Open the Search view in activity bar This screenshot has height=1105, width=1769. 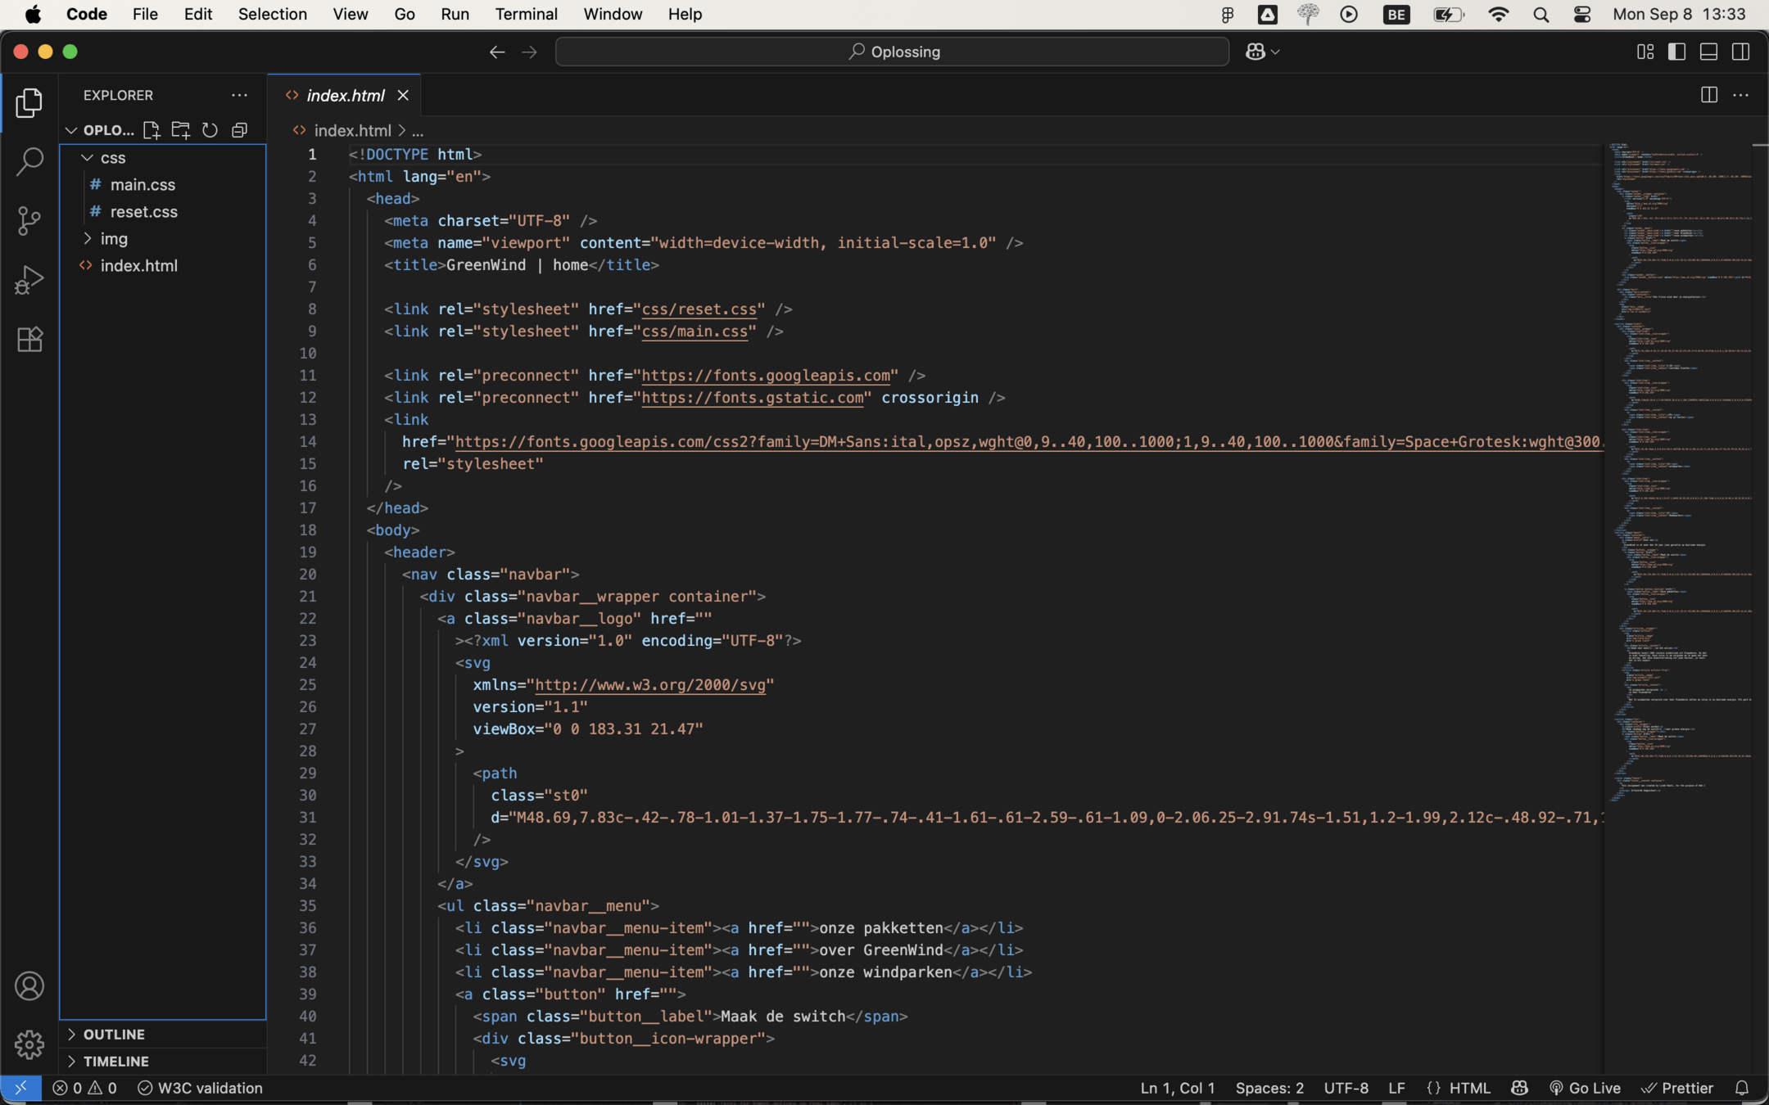click(x=29, y=161)
